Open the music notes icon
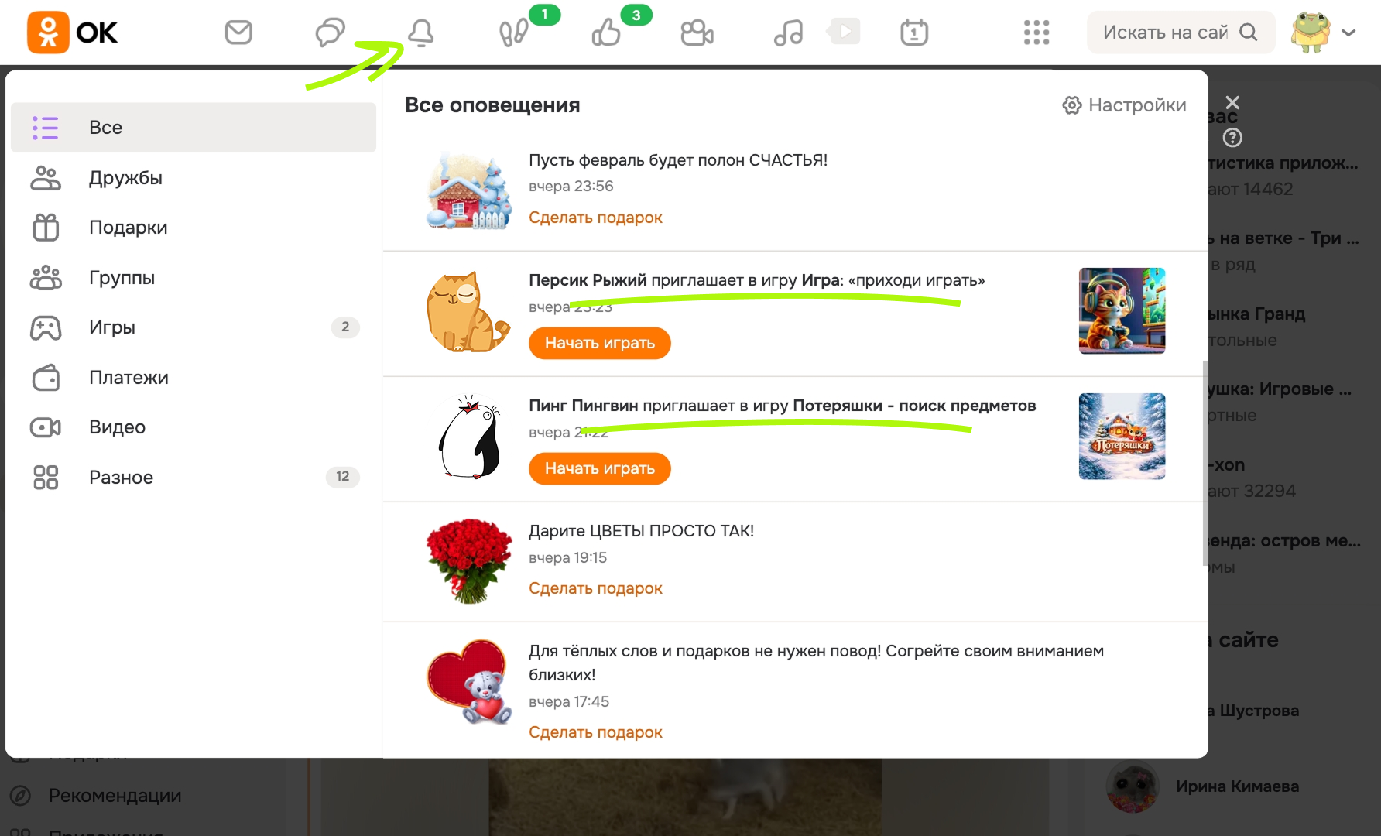Viewport: 1381px width, 836px height. (788, 33)
